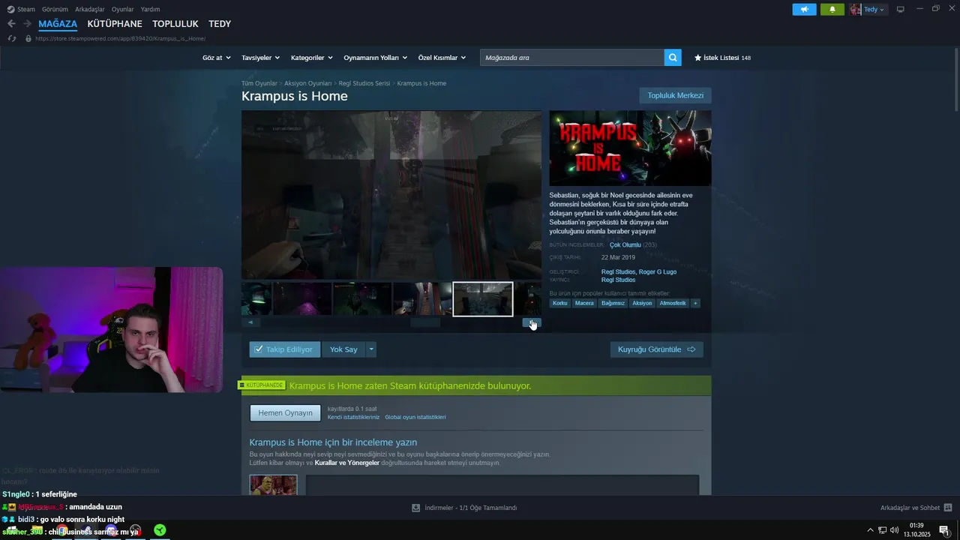Click Regl Studios Serisi breadcrumb

[x=364, y=83]
